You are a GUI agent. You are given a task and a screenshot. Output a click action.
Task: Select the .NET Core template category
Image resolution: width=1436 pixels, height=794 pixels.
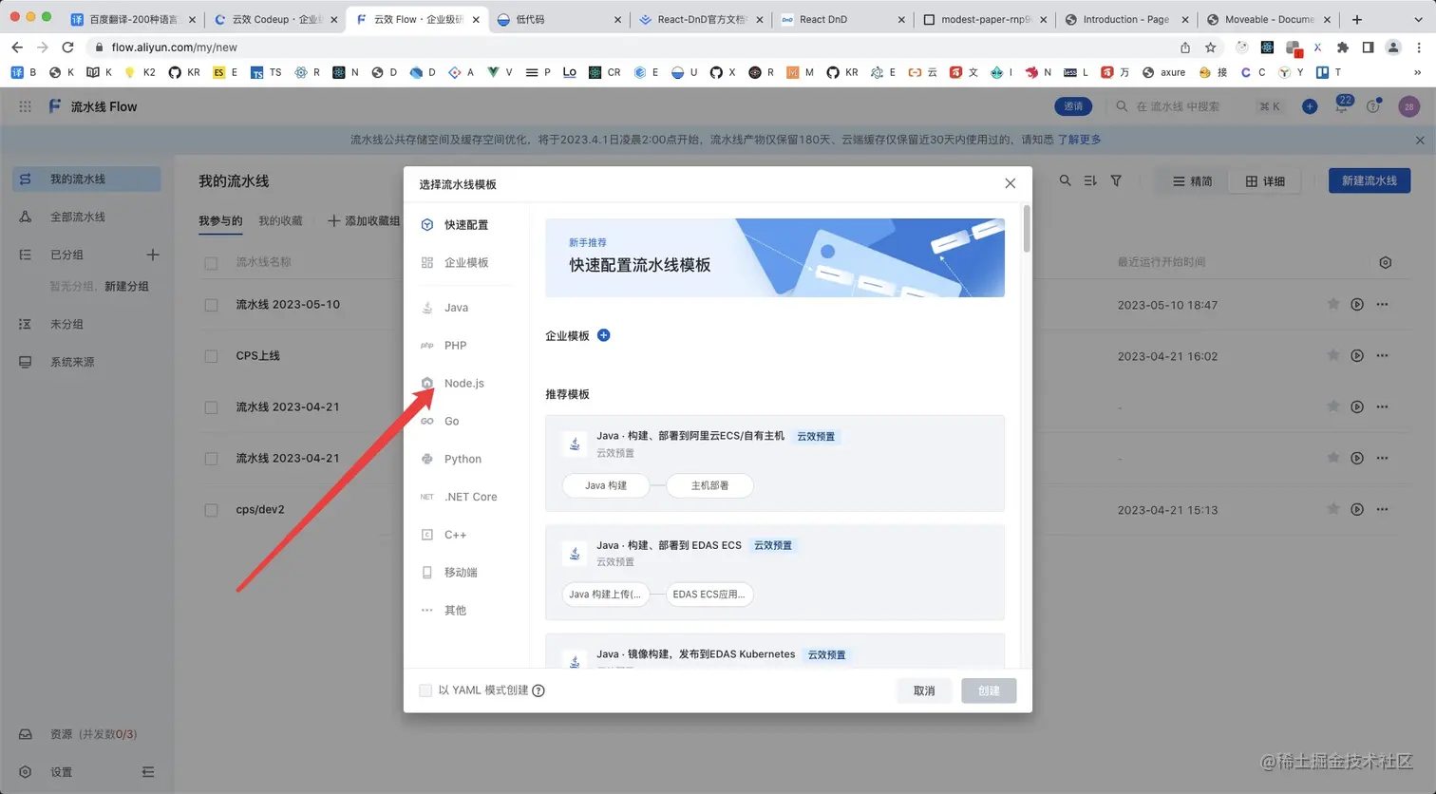tap(470, 497)
